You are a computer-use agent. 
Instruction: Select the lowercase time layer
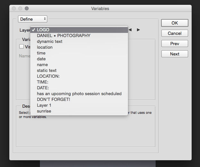41,53
